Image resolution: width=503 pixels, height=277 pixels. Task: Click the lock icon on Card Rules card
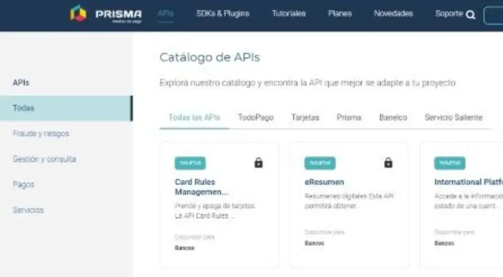[x=258, y=163]
